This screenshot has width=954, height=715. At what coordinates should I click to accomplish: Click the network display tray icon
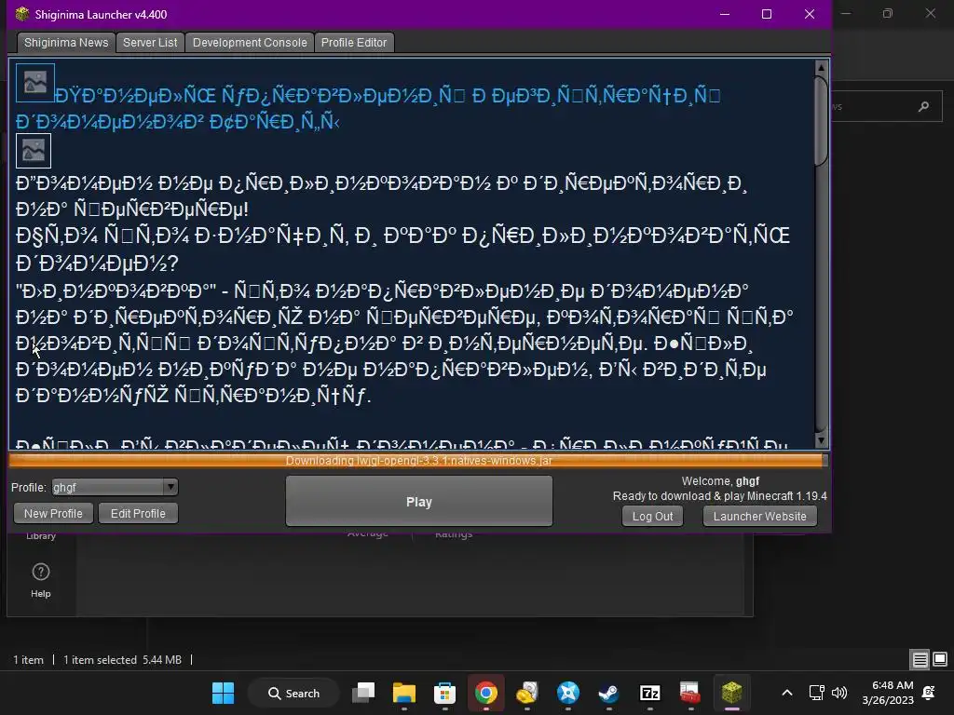pyautogui.click(x=816, y=693)
